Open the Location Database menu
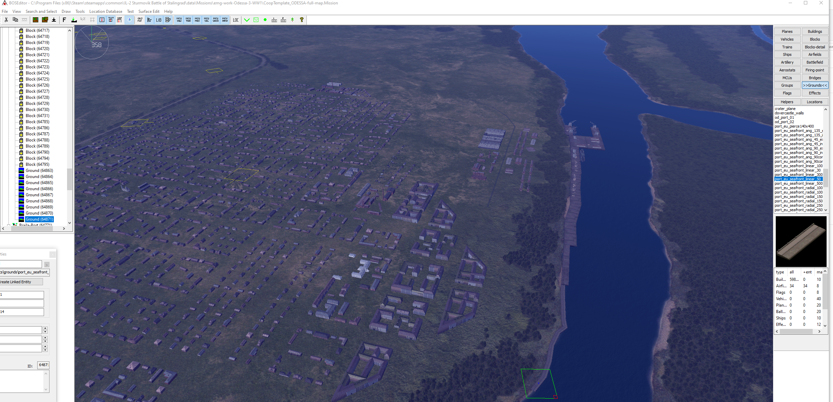 106,11
